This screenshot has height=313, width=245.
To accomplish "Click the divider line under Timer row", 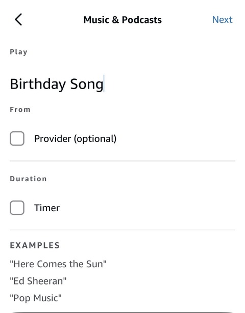I will 122,230.
